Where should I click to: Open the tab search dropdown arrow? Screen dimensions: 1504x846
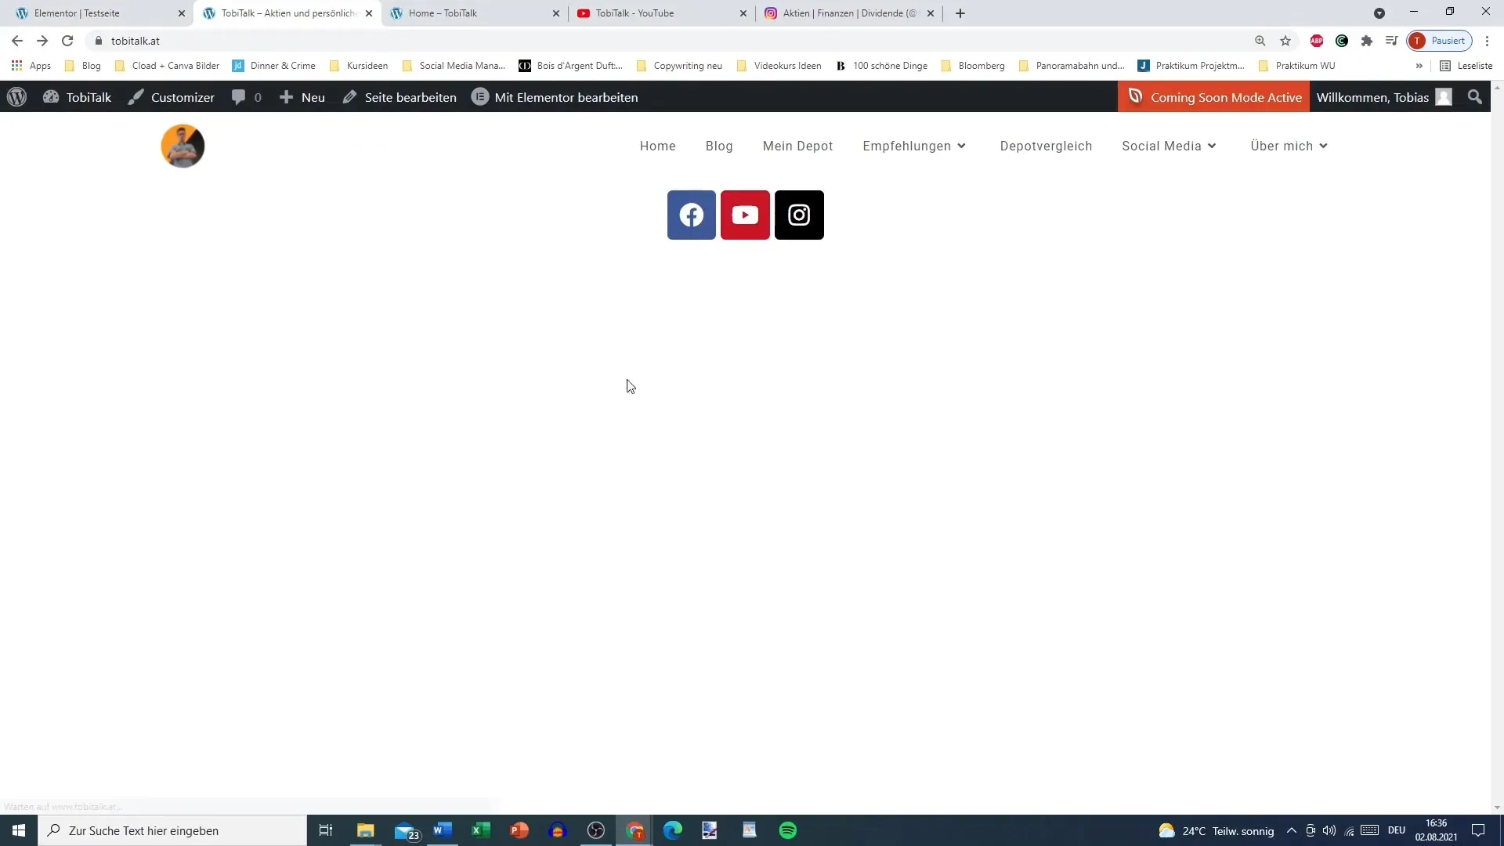click(x=1379, y=13)
